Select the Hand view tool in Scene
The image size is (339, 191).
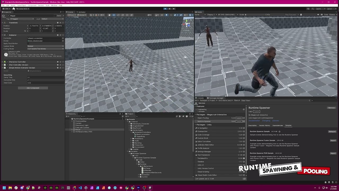click(109, 15)
